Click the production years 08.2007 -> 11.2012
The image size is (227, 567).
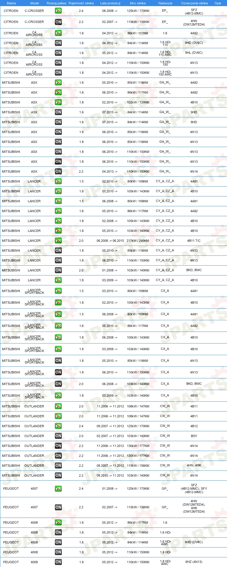click(110, 466)
